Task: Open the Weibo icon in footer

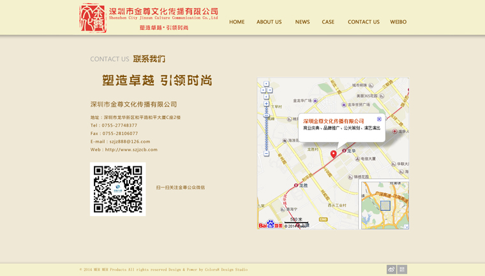Action: point(391,269)
